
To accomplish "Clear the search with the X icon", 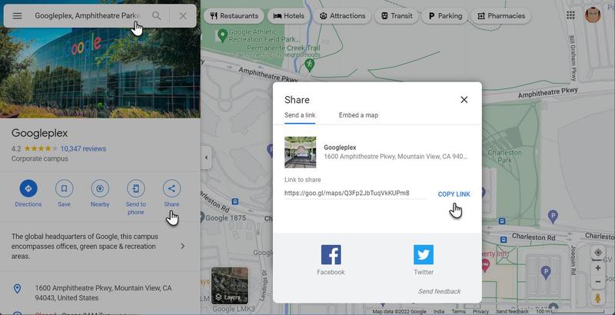I will point(183,16).
